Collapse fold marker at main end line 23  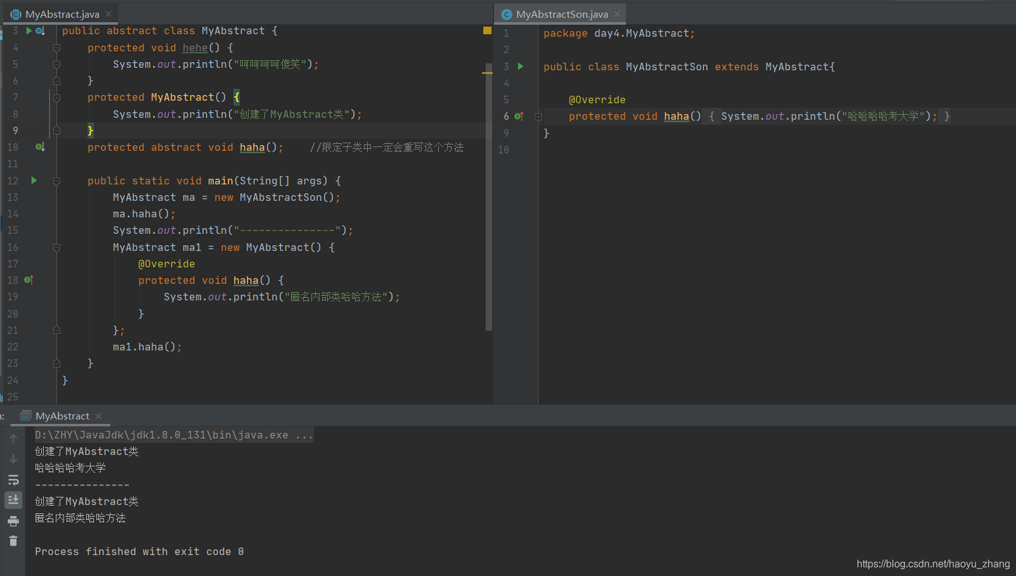pyautogui.click(x=56, y=363)
